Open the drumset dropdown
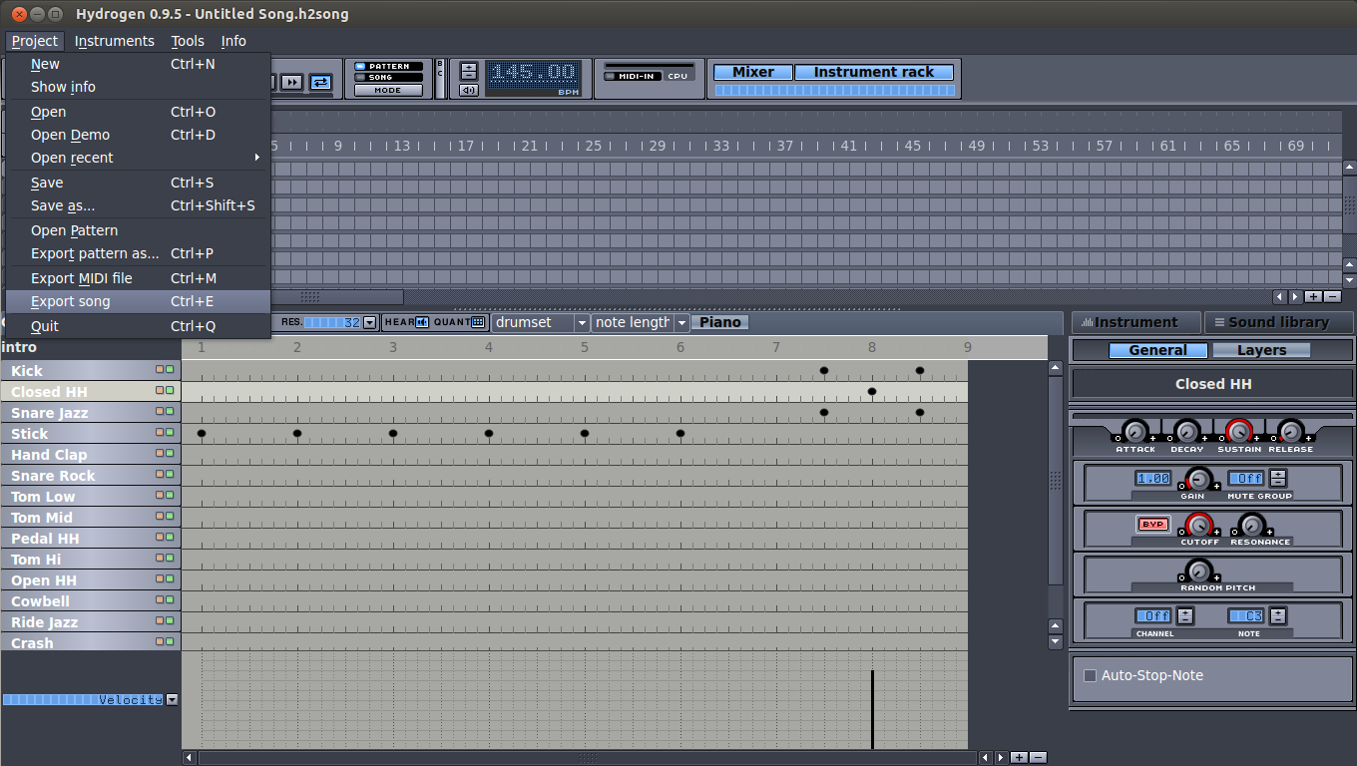 pyautogui.click(x=540, y=322)
